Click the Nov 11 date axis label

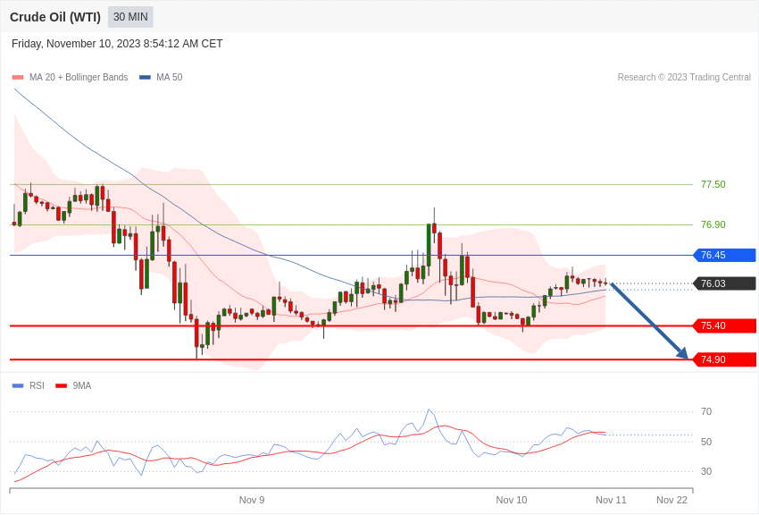tap(611, 500)
